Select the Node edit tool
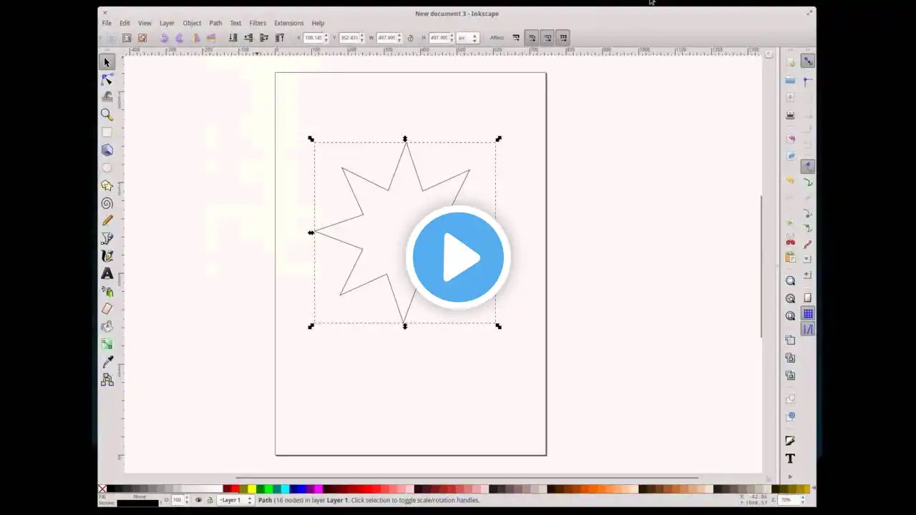Screen dimensions: 916x515 click(x=107, y=79)
